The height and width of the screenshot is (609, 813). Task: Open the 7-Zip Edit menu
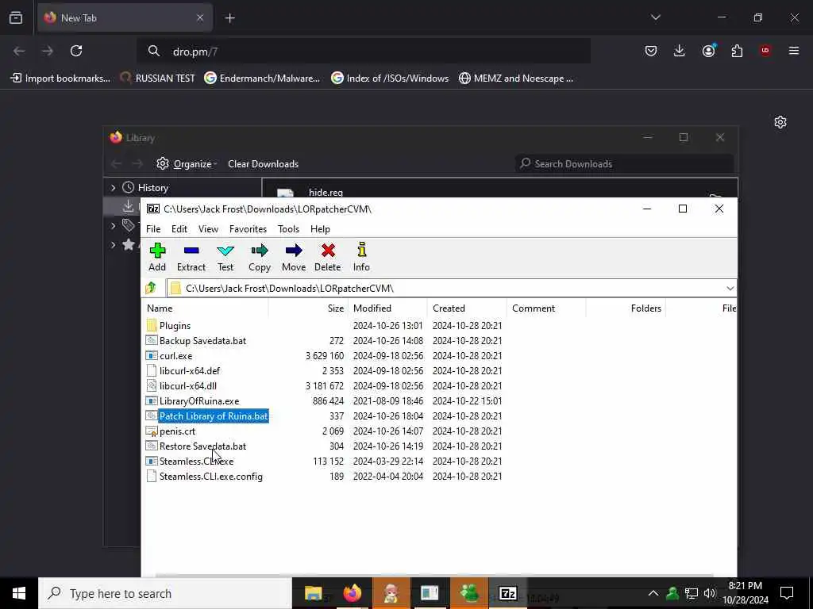[x=179, y=229]
